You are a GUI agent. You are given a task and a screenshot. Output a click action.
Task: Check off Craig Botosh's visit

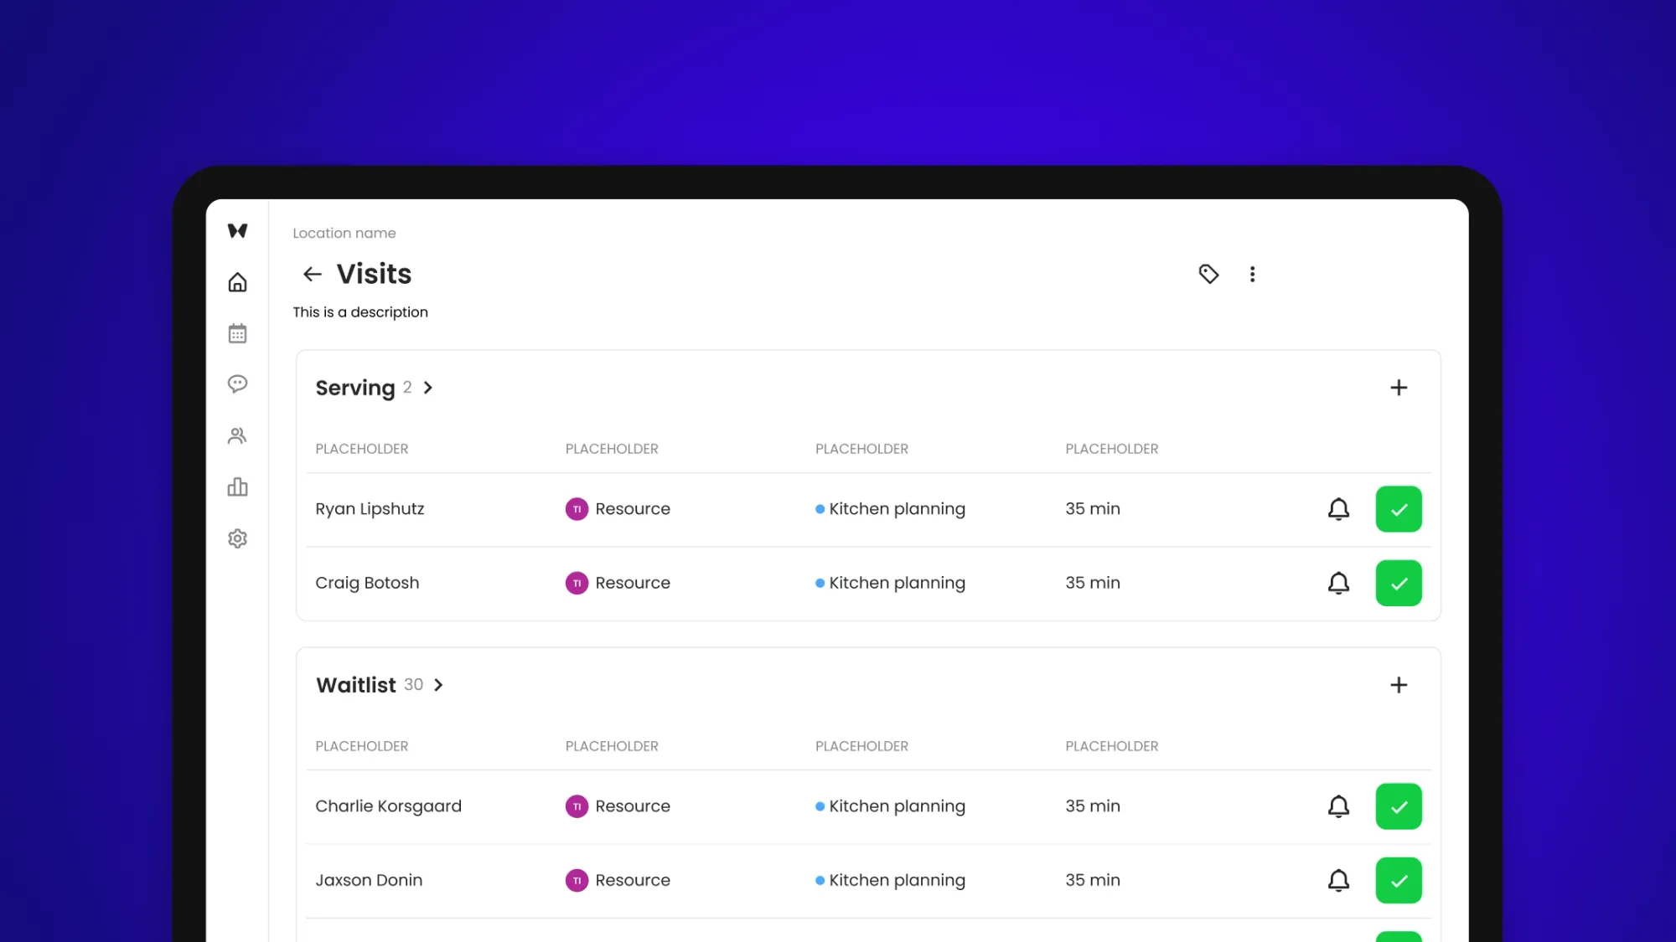[x=1398, y=583]
